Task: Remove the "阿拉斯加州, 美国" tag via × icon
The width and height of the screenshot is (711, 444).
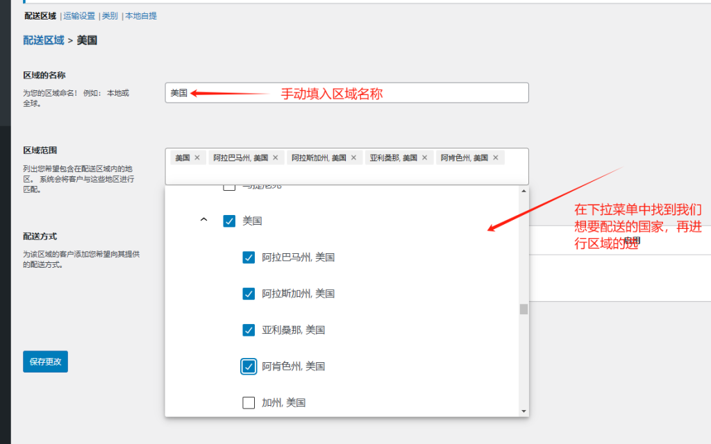Action: pos(354,157)
